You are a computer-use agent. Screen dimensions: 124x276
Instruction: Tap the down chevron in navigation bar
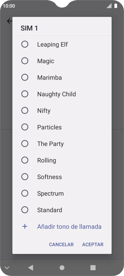pos(7,268)
